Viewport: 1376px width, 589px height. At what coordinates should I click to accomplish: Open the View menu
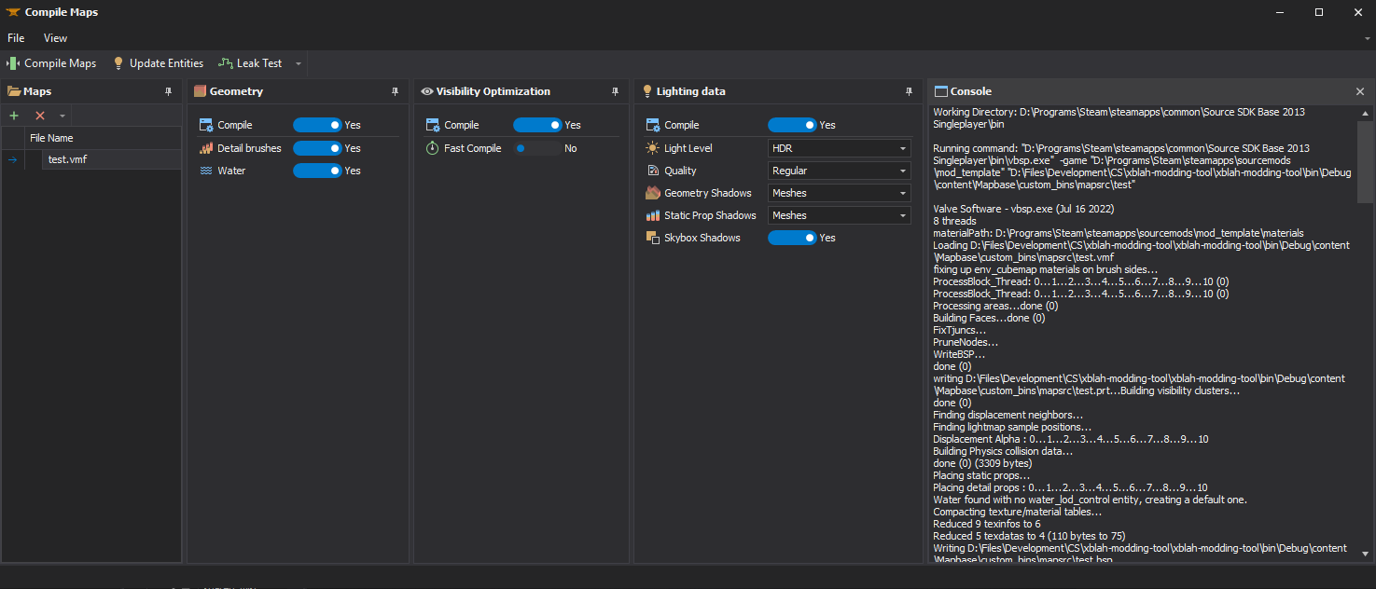coord(54,37)
